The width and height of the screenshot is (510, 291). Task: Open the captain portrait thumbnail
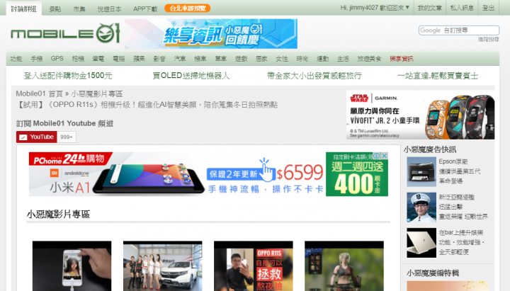coord(421,207)
